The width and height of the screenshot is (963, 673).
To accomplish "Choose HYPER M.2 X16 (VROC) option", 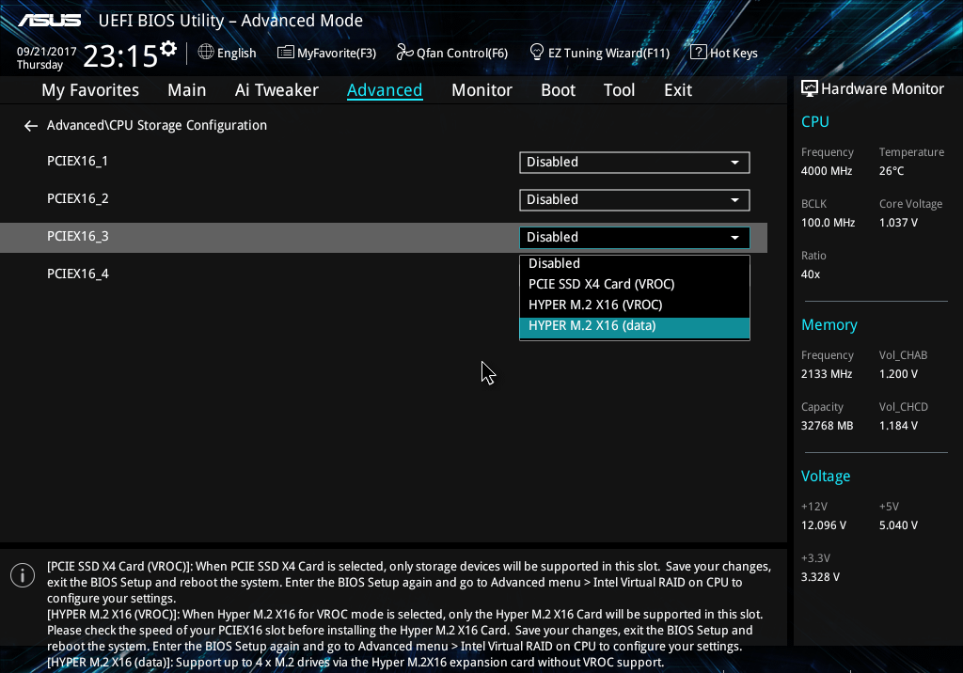I will point(635,305).
